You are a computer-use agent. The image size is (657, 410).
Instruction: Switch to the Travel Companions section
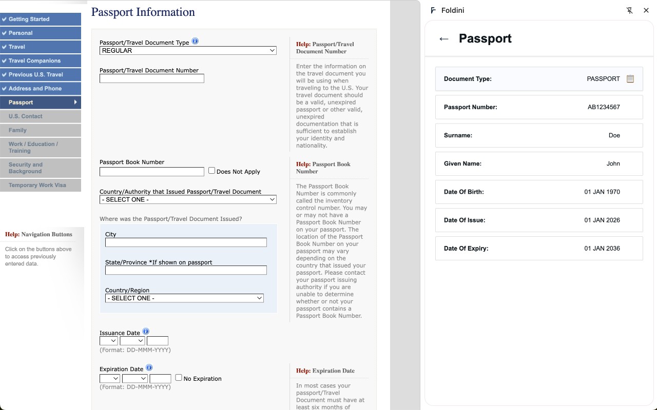pyautogui.click(x=41, y=60)
